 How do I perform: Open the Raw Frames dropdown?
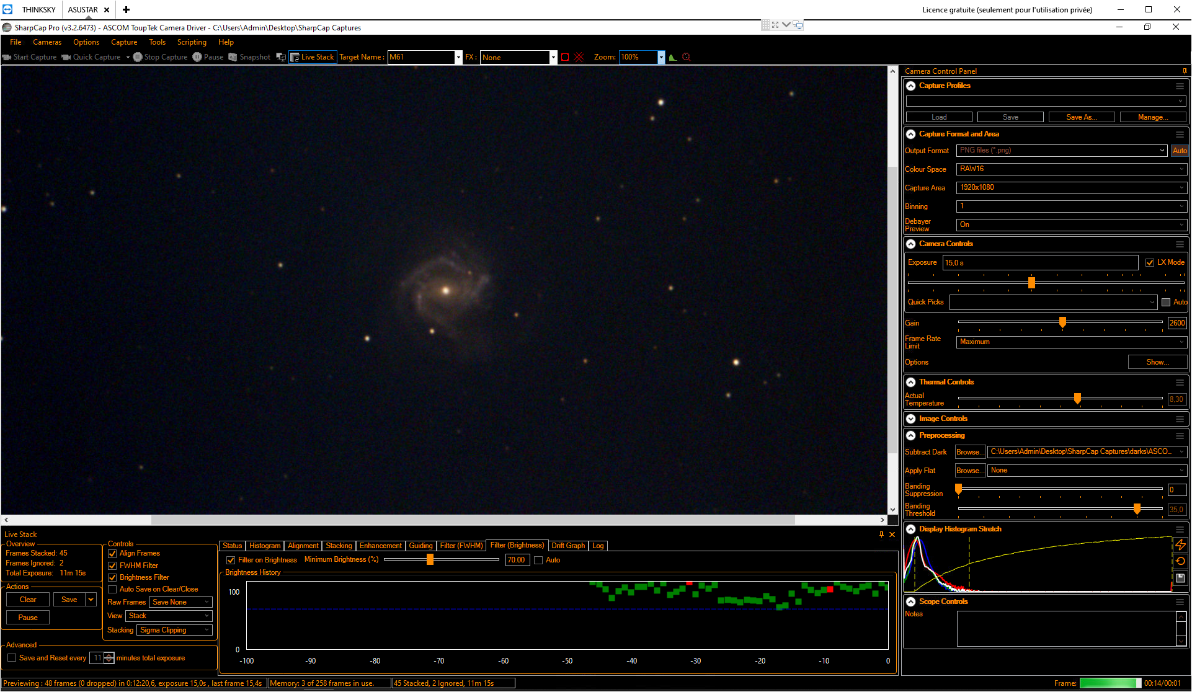click(x=180, y=603)
